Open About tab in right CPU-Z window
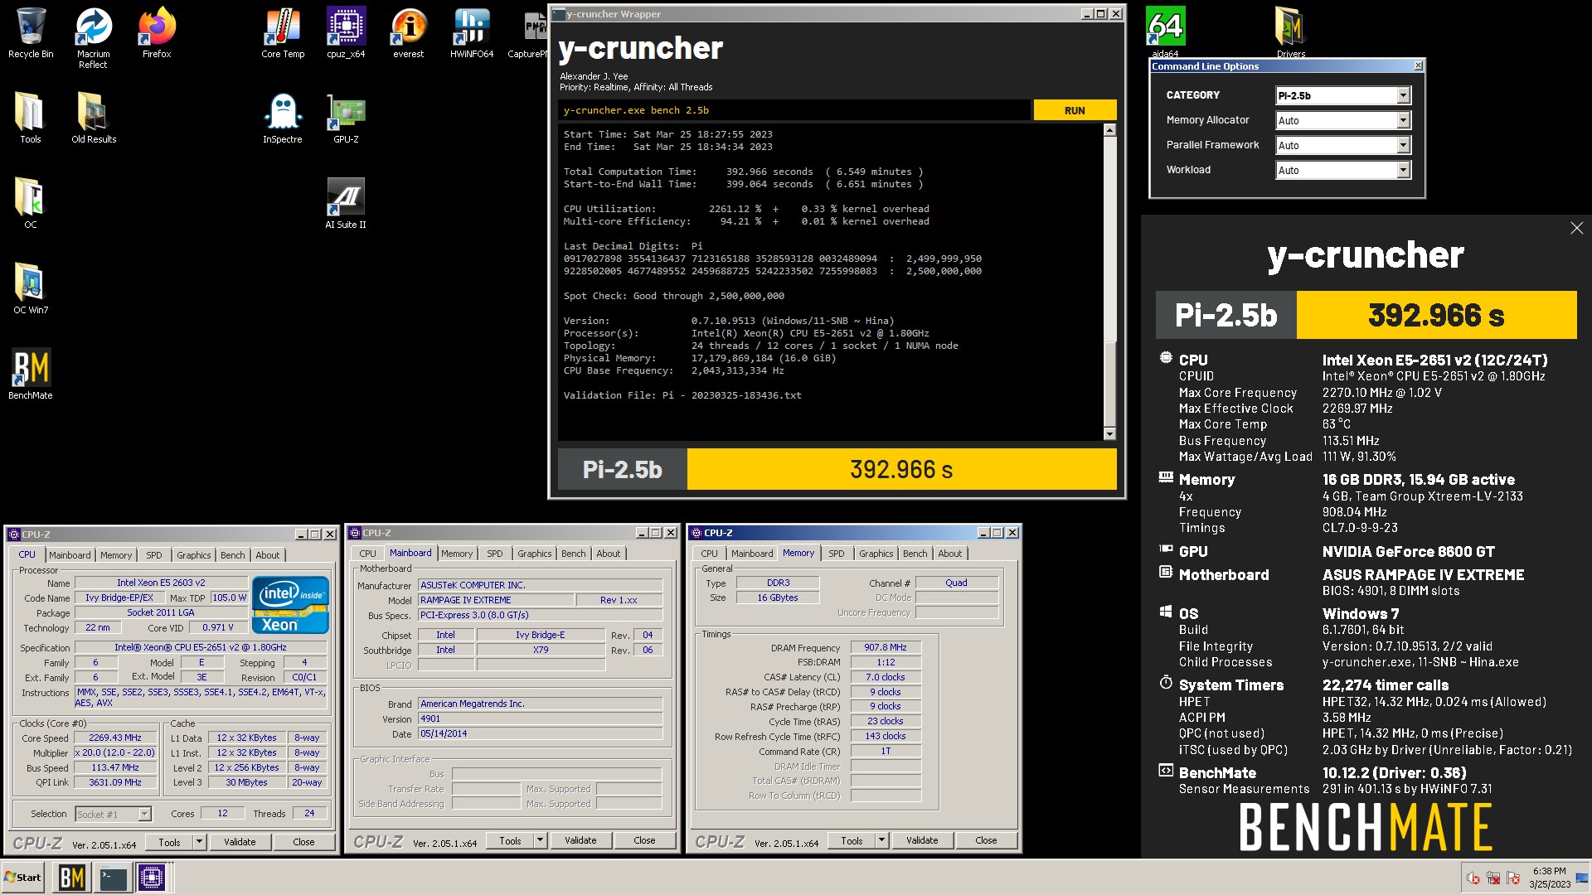This screenshot has height=895, width=1592. [x=950, y=554]
